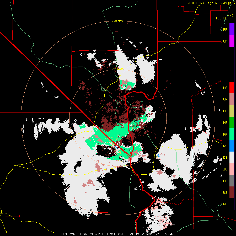
Task: Select the olive yellow BD legend swatch
Action: tap(232, 111)
